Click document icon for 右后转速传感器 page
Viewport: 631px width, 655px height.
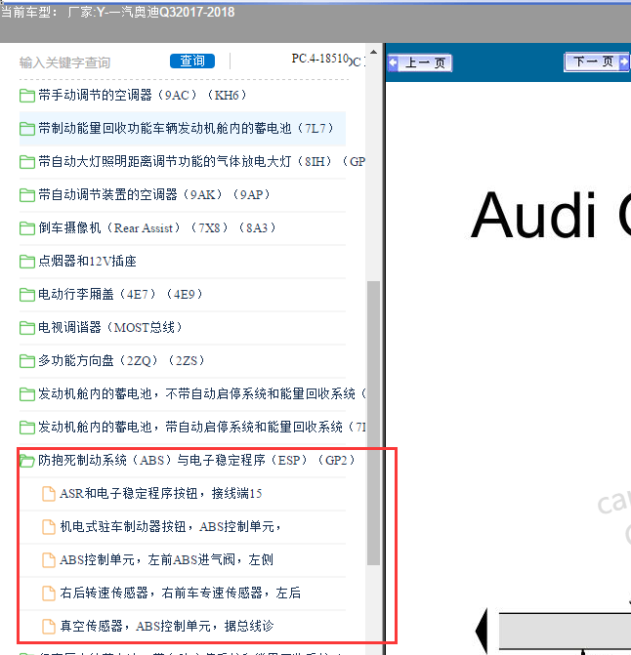pos(49,593)
